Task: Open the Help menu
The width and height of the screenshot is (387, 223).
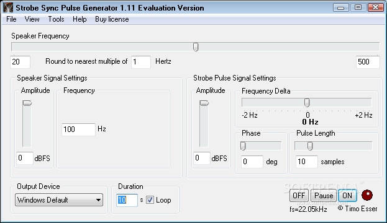Action: 80,19
